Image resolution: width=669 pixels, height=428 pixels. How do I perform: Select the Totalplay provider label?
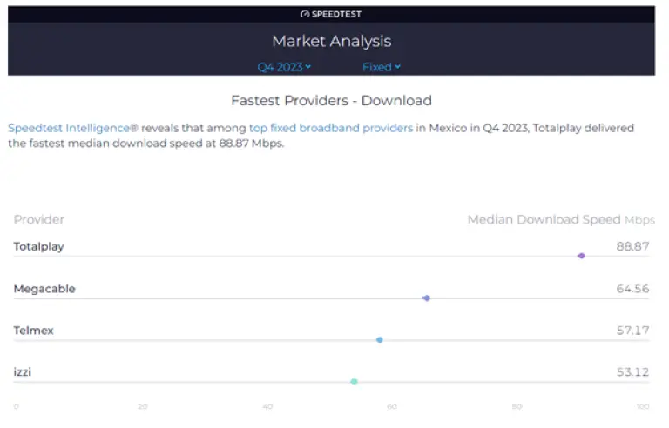point(39,247)
